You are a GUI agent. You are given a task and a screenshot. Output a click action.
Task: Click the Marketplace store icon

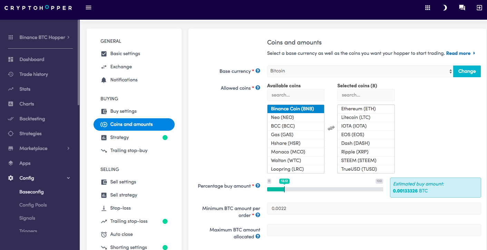coord(11,148)
